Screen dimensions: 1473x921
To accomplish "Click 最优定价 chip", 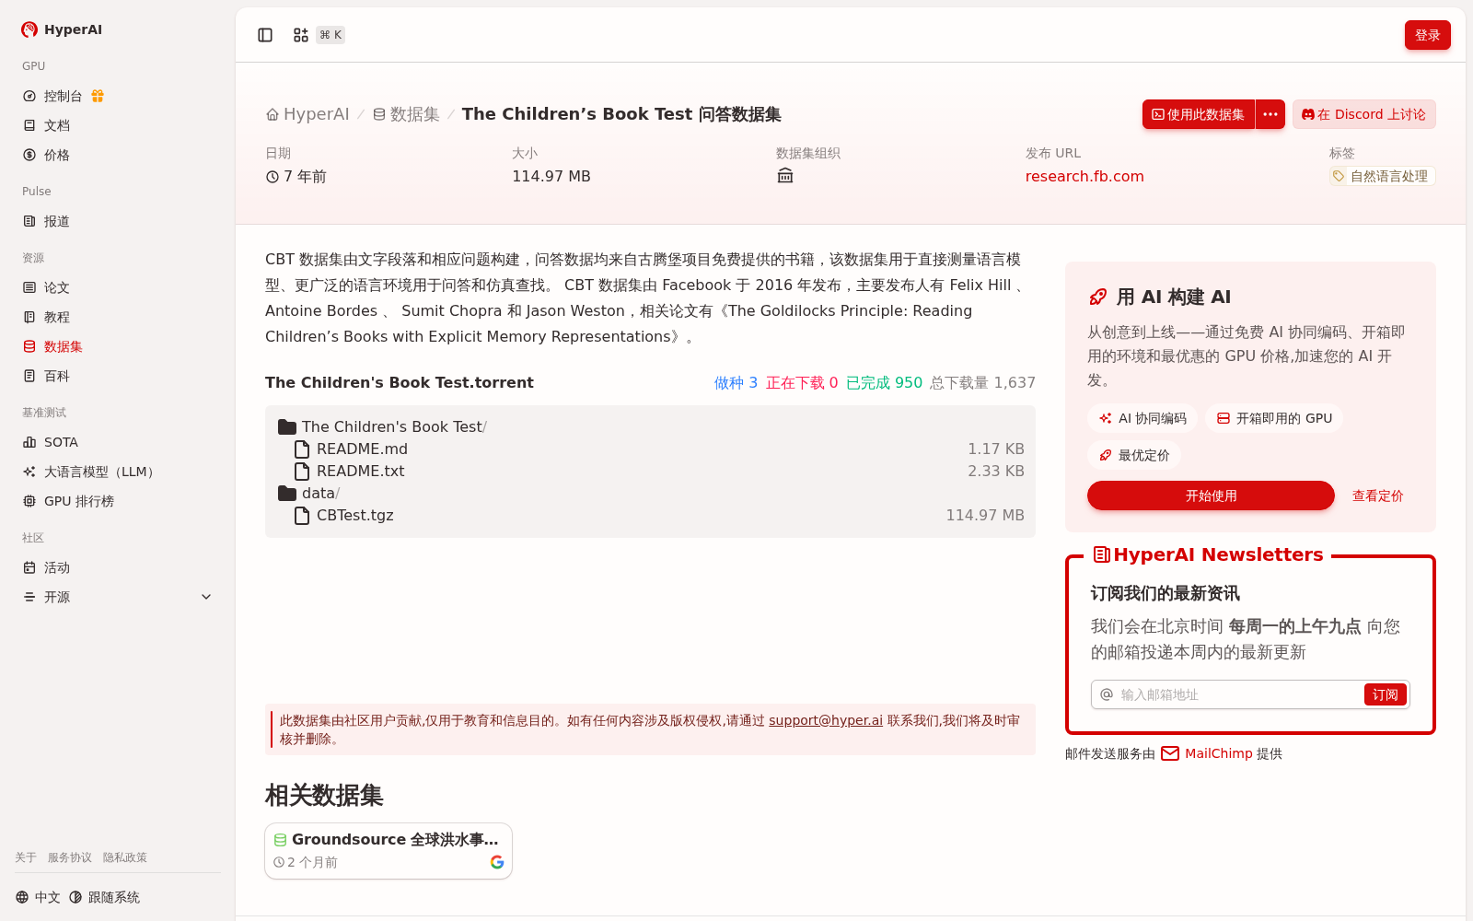I will [x=1134, y=455].
